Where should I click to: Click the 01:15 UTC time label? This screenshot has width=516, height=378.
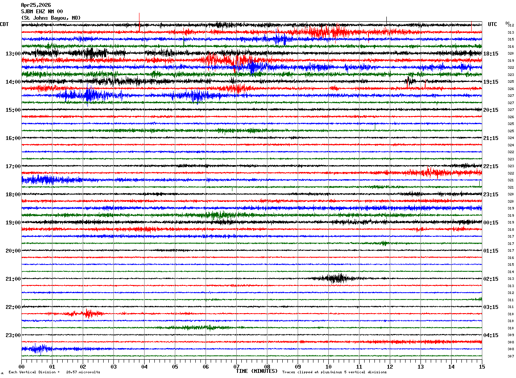click(491, 251)
